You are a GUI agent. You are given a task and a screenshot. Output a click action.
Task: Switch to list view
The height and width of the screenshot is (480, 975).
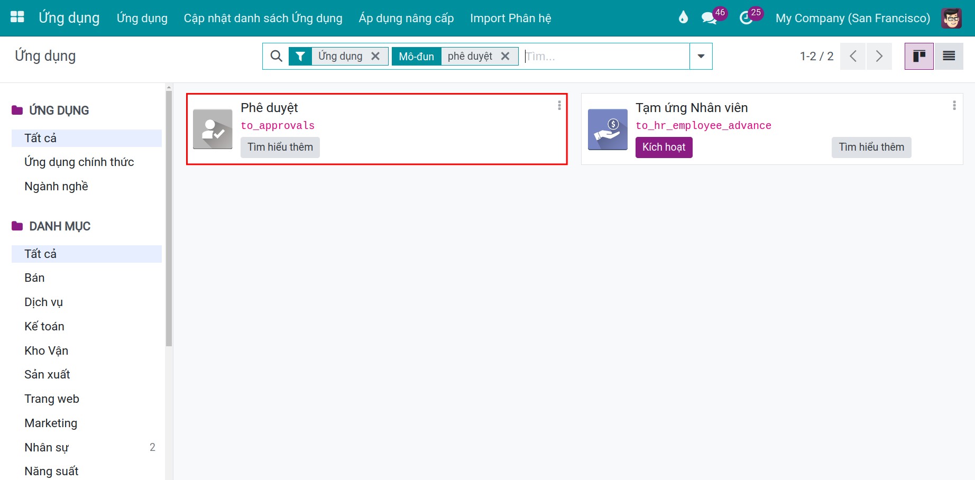pyautogui.click(x=949, y=56)
